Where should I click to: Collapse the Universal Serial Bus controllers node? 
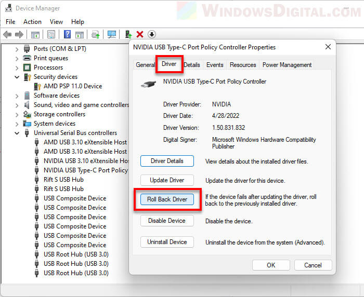click(x=17, y=133)
